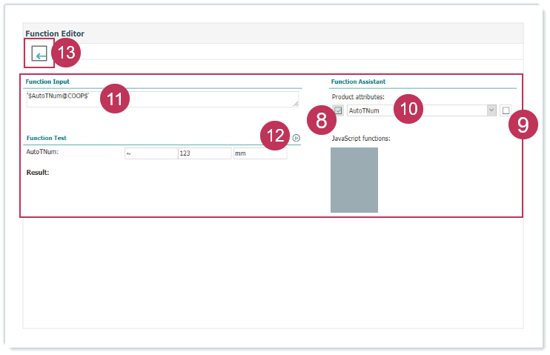
Task: Click the AutoTNum unit field showing mm
Action: (259, 153)
